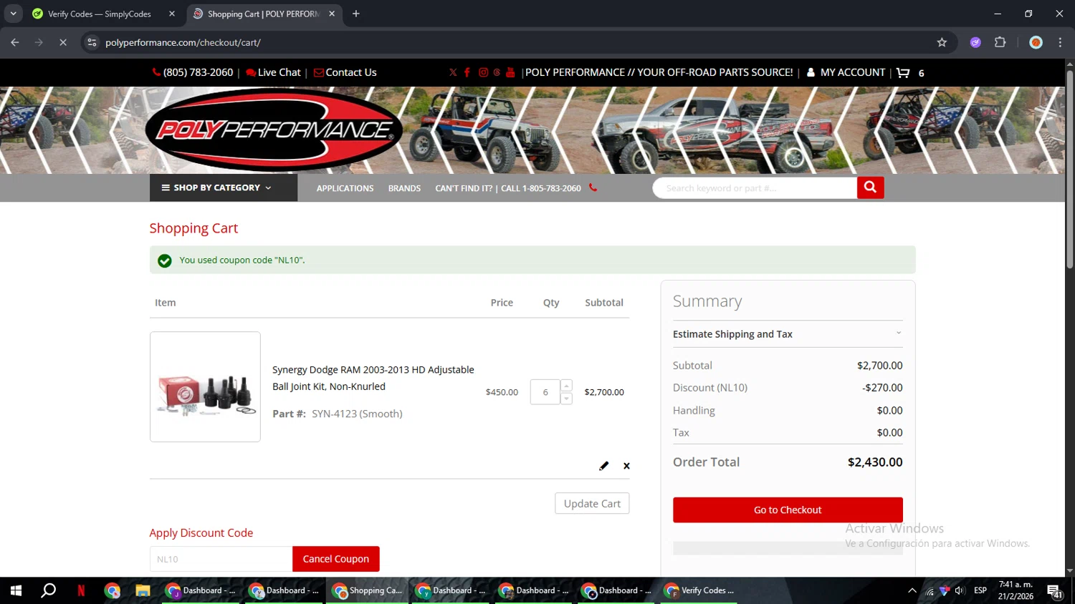Open a new browser tab
The width and height of the screenshot is (1075, 604).
[356, 14]
